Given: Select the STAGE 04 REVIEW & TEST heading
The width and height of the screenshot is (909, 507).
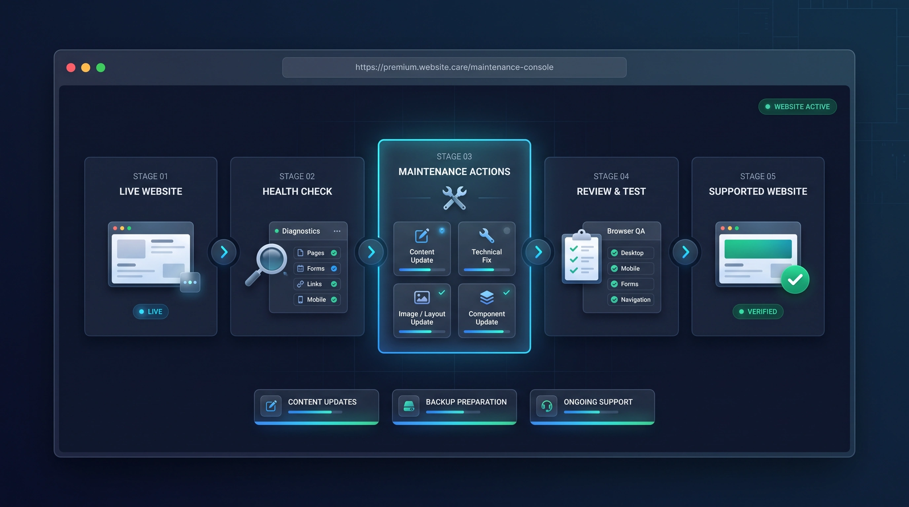Looking at the screenshot, I should click(x=611, y=184).
